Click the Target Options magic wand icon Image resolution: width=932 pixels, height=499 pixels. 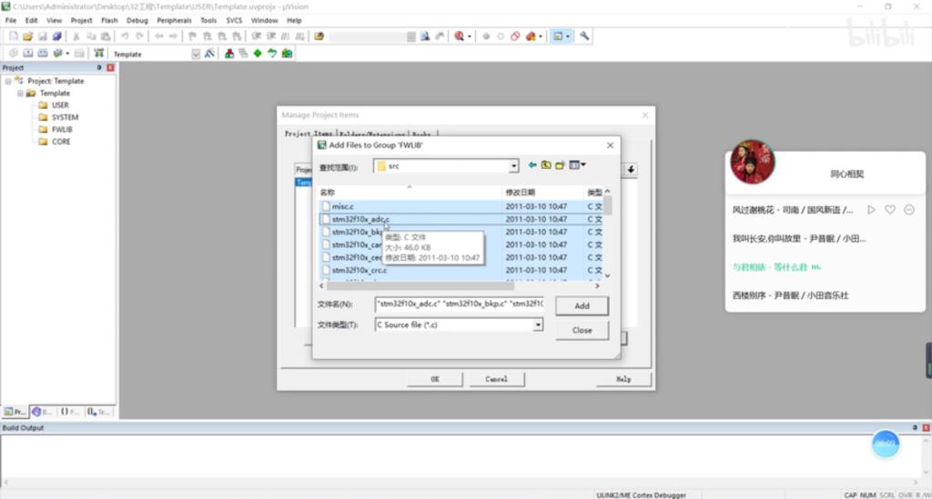point(209,54)
